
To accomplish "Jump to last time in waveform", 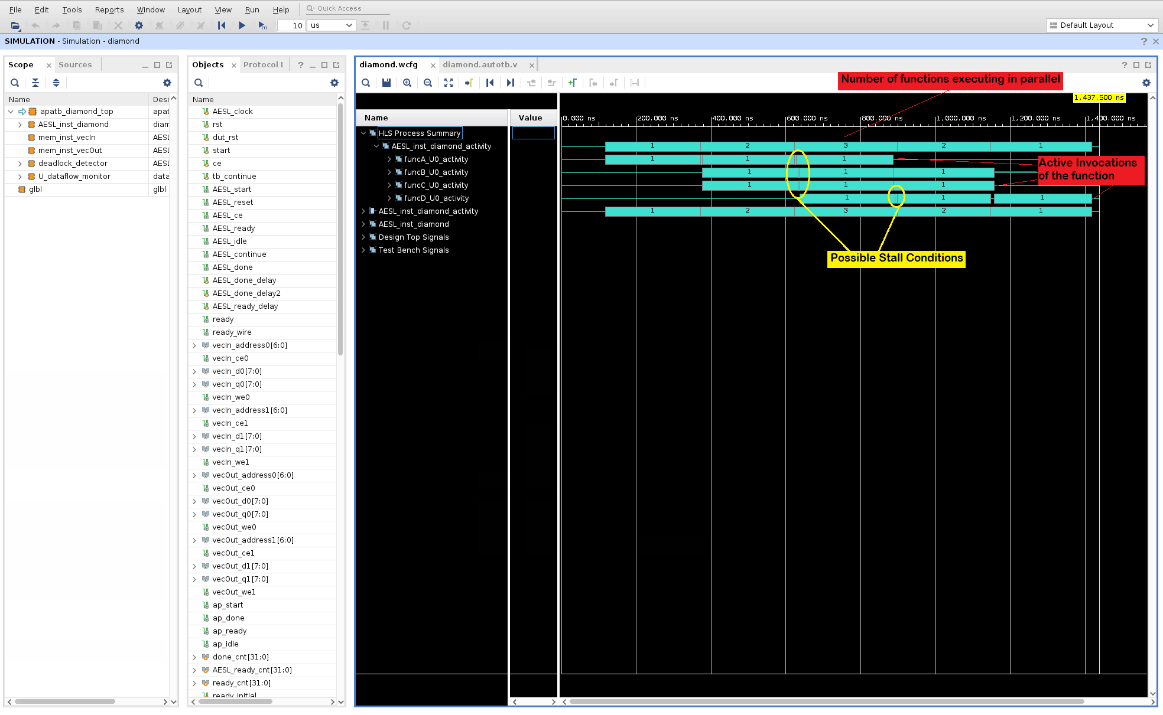I will click(511, 83).
